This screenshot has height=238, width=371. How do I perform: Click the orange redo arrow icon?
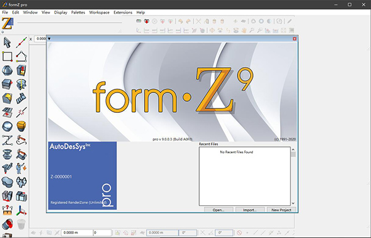pos(189,21)
